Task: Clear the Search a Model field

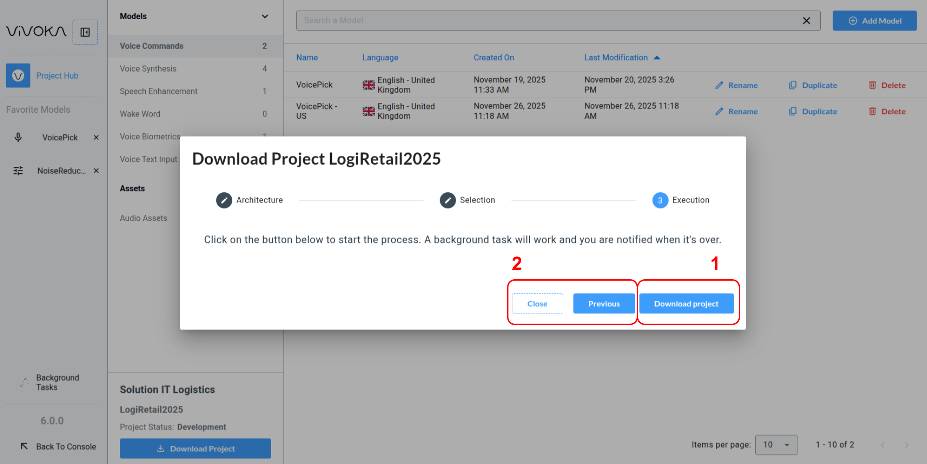Action: pyautogui.click(x=806, y=21)
